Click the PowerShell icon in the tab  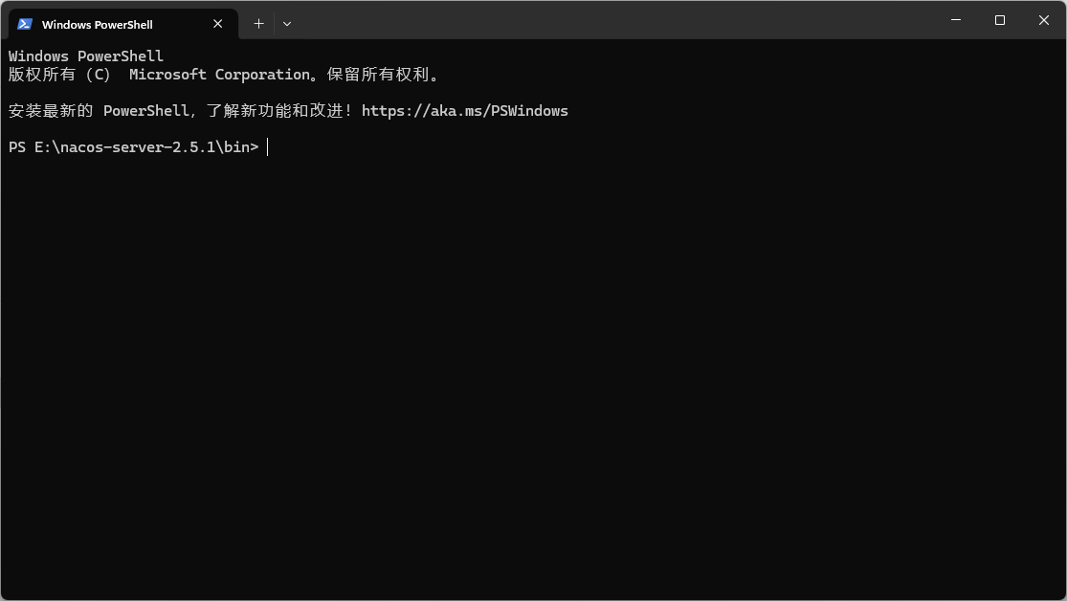(x=25, y=24)
